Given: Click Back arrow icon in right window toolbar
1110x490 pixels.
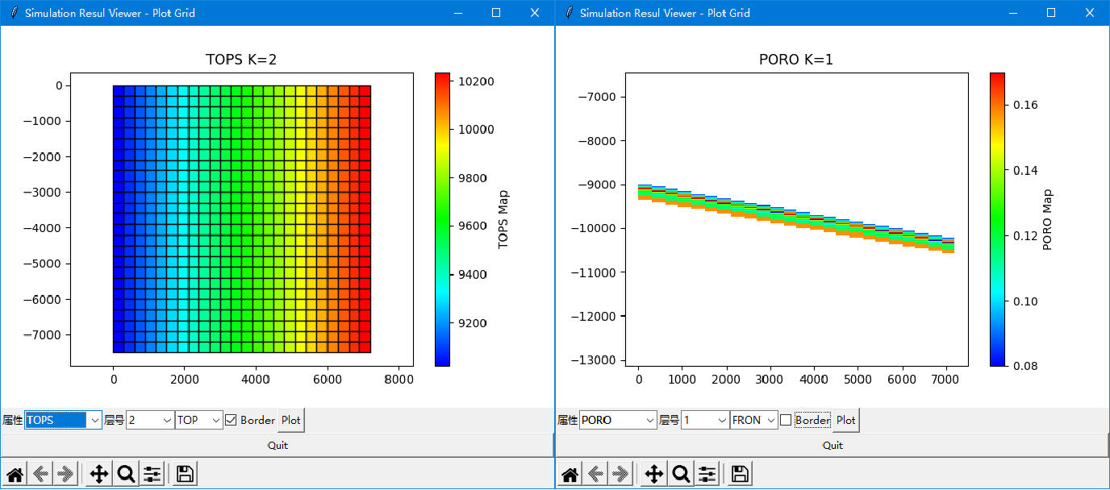Looking at the screenshot, I should 595,475.
